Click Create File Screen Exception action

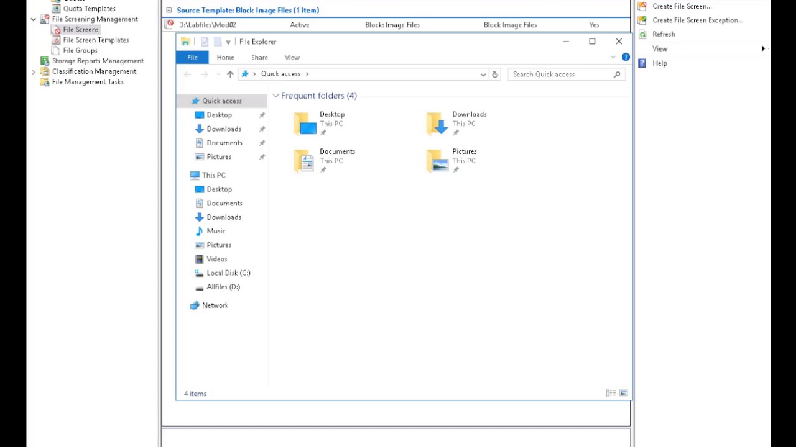[697, 20]
